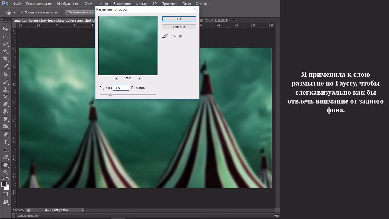Reset default foreground and background colors

(x=3, y=179)
